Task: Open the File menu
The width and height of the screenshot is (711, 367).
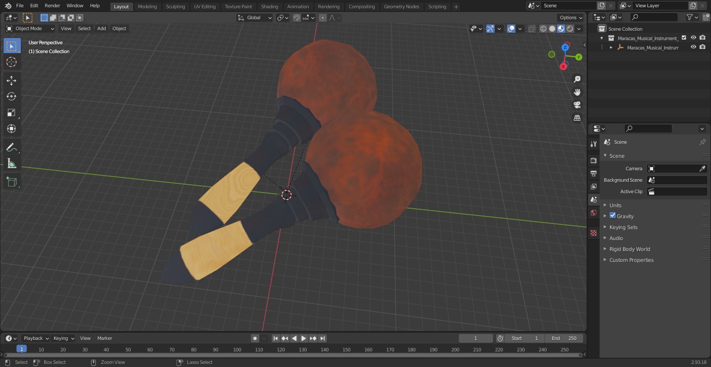Action: (x=20, y=6)
